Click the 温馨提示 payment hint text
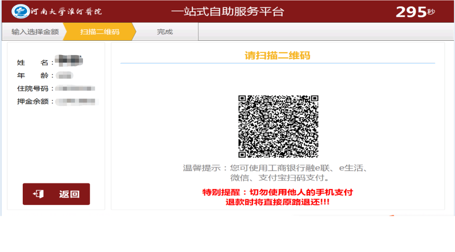Screen dimensions: 455x252 tap(276, 173)
